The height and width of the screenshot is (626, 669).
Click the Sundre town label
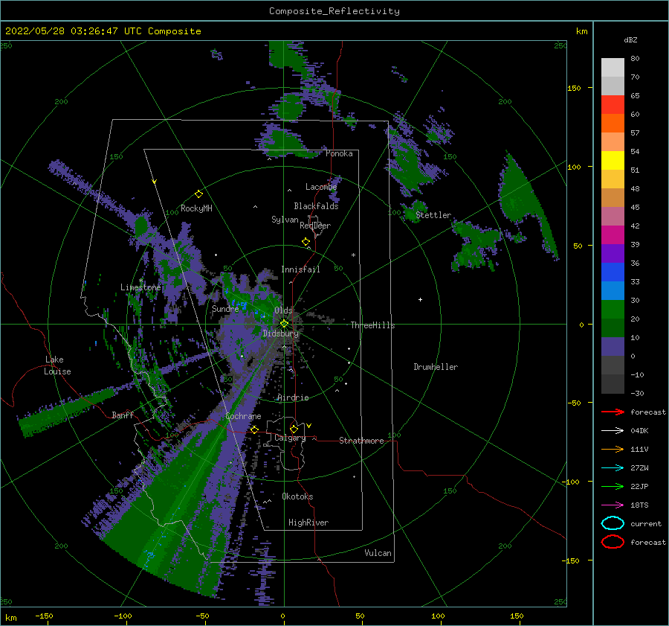225,308
